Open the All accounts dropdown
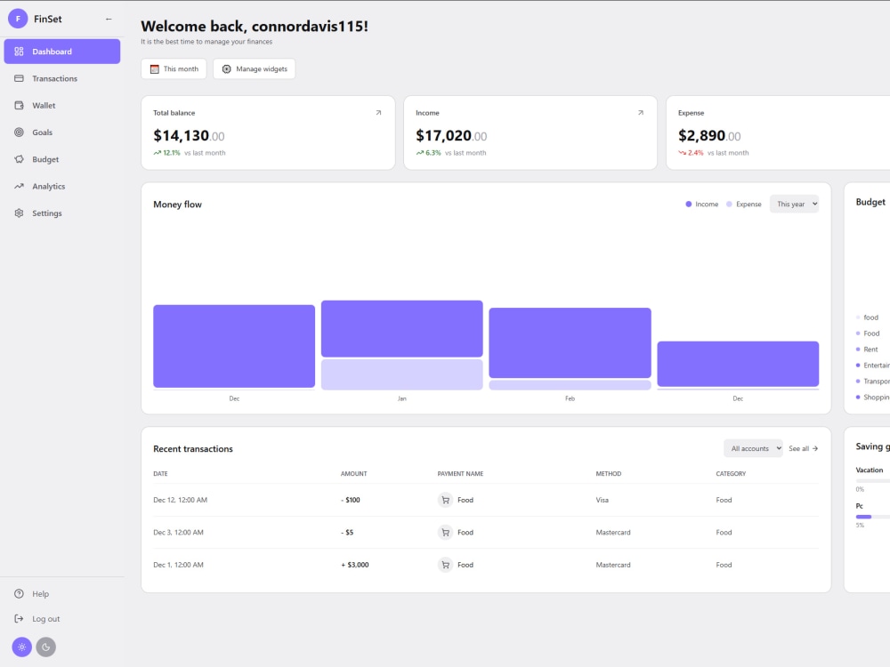 point(753,448)
